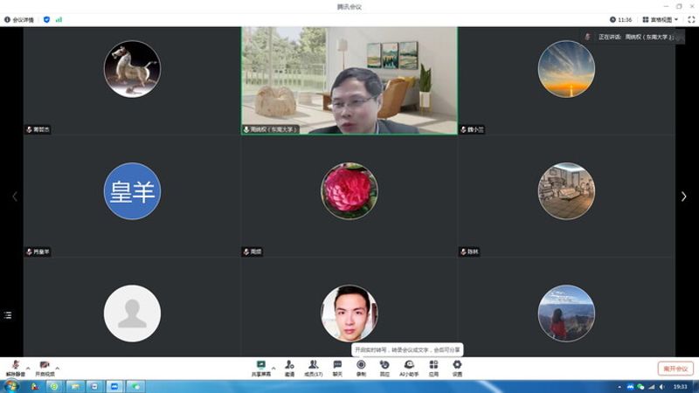Open the 邀请 invite icon
The height and width of the screenshot is (393, 699).
point(289,365)
